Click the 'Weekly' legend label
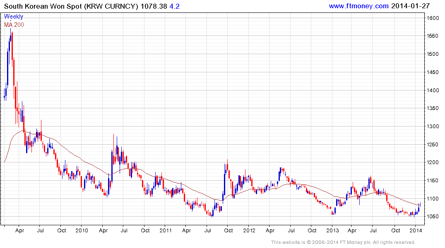 (x=14, y=17)
